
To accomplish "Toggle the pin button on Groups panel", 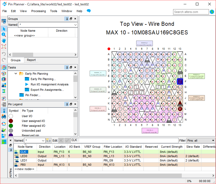I will click(x=67, y=19).
